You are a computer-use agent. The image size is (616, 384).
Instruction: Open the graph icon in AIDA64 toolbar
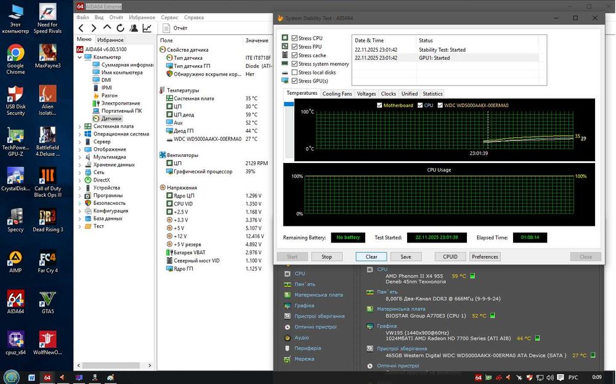(x=147, y=28)
